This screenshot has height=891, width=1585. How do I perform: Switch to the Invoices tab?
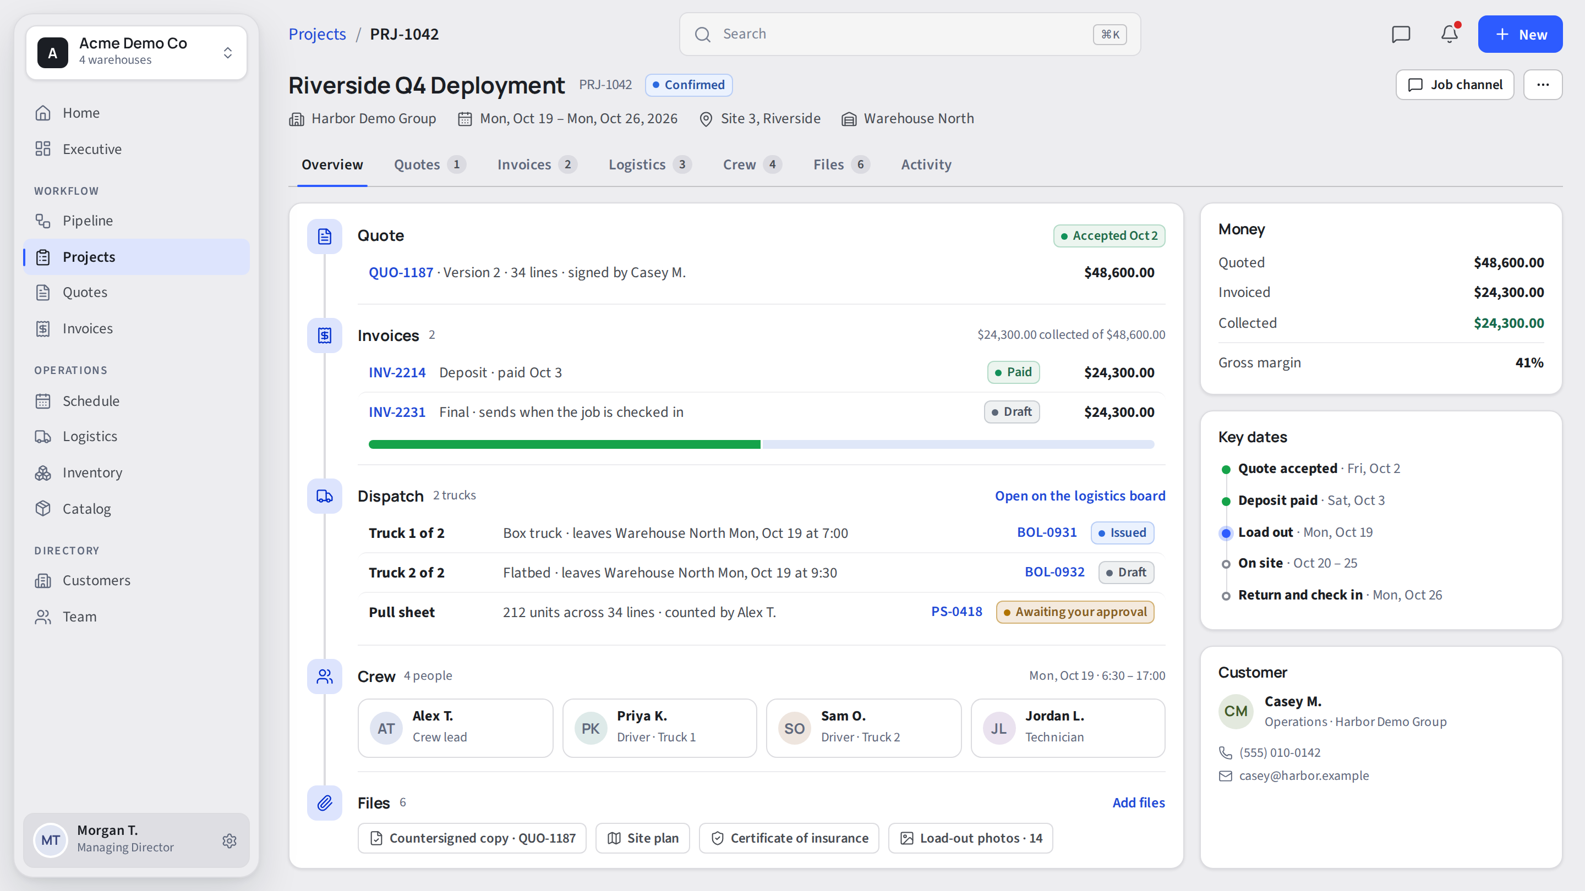click(x=537, y=164)
